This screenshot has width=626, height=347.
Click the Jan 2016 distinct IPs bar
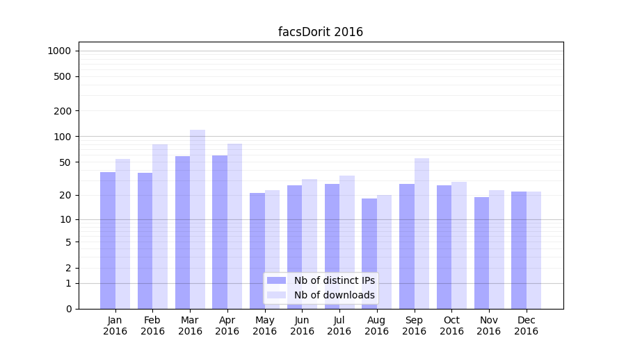pyautogui.click(x=108, y=239)
